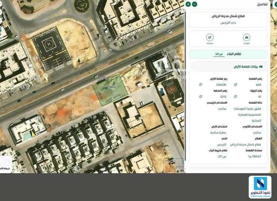Click the panel title تفاصيل

point(262,4)
